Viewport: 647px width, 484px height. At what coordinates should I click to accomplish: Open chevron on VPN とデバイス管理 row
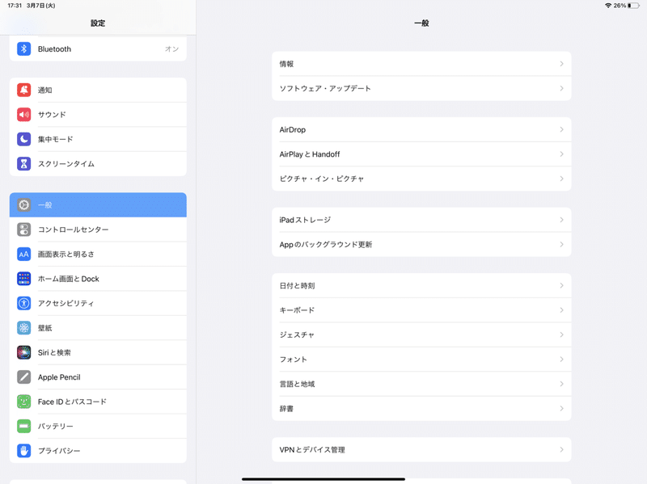(561, 450)
